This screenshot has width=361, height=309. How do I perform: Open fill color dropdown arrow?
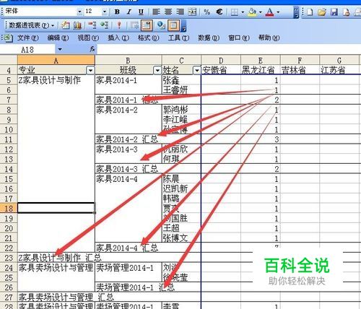coord(260,12)
